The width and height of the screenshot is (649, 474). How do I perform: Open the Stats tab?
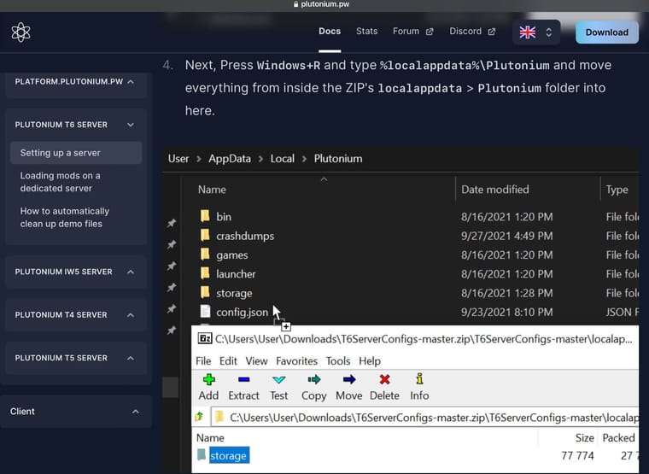point(366,32)
